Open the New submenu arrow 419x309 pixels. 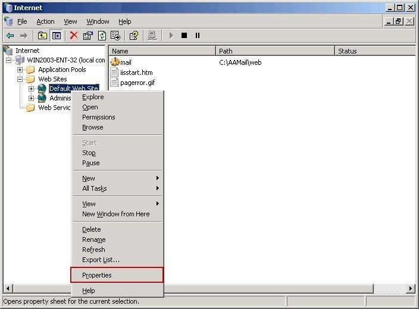click(x=158, y=178)
